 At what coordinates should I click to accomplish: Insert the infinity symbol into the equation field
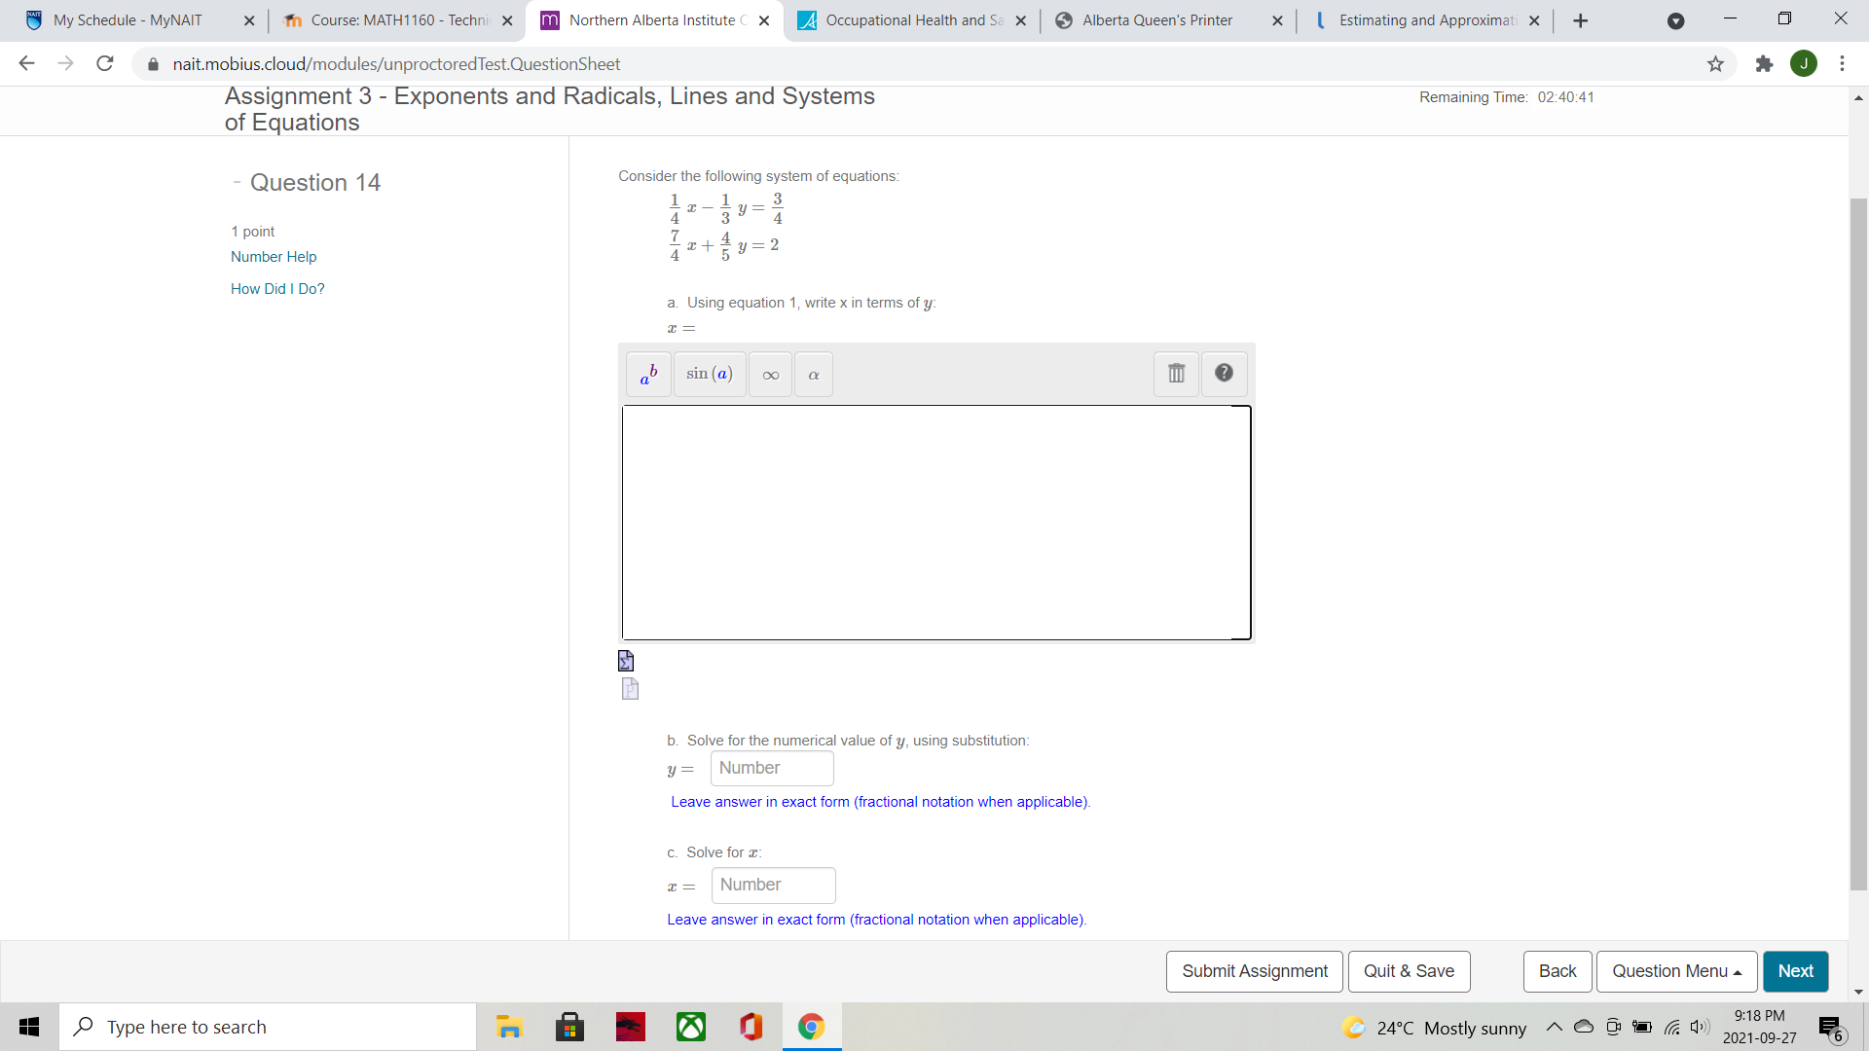[x=770, y=374]
